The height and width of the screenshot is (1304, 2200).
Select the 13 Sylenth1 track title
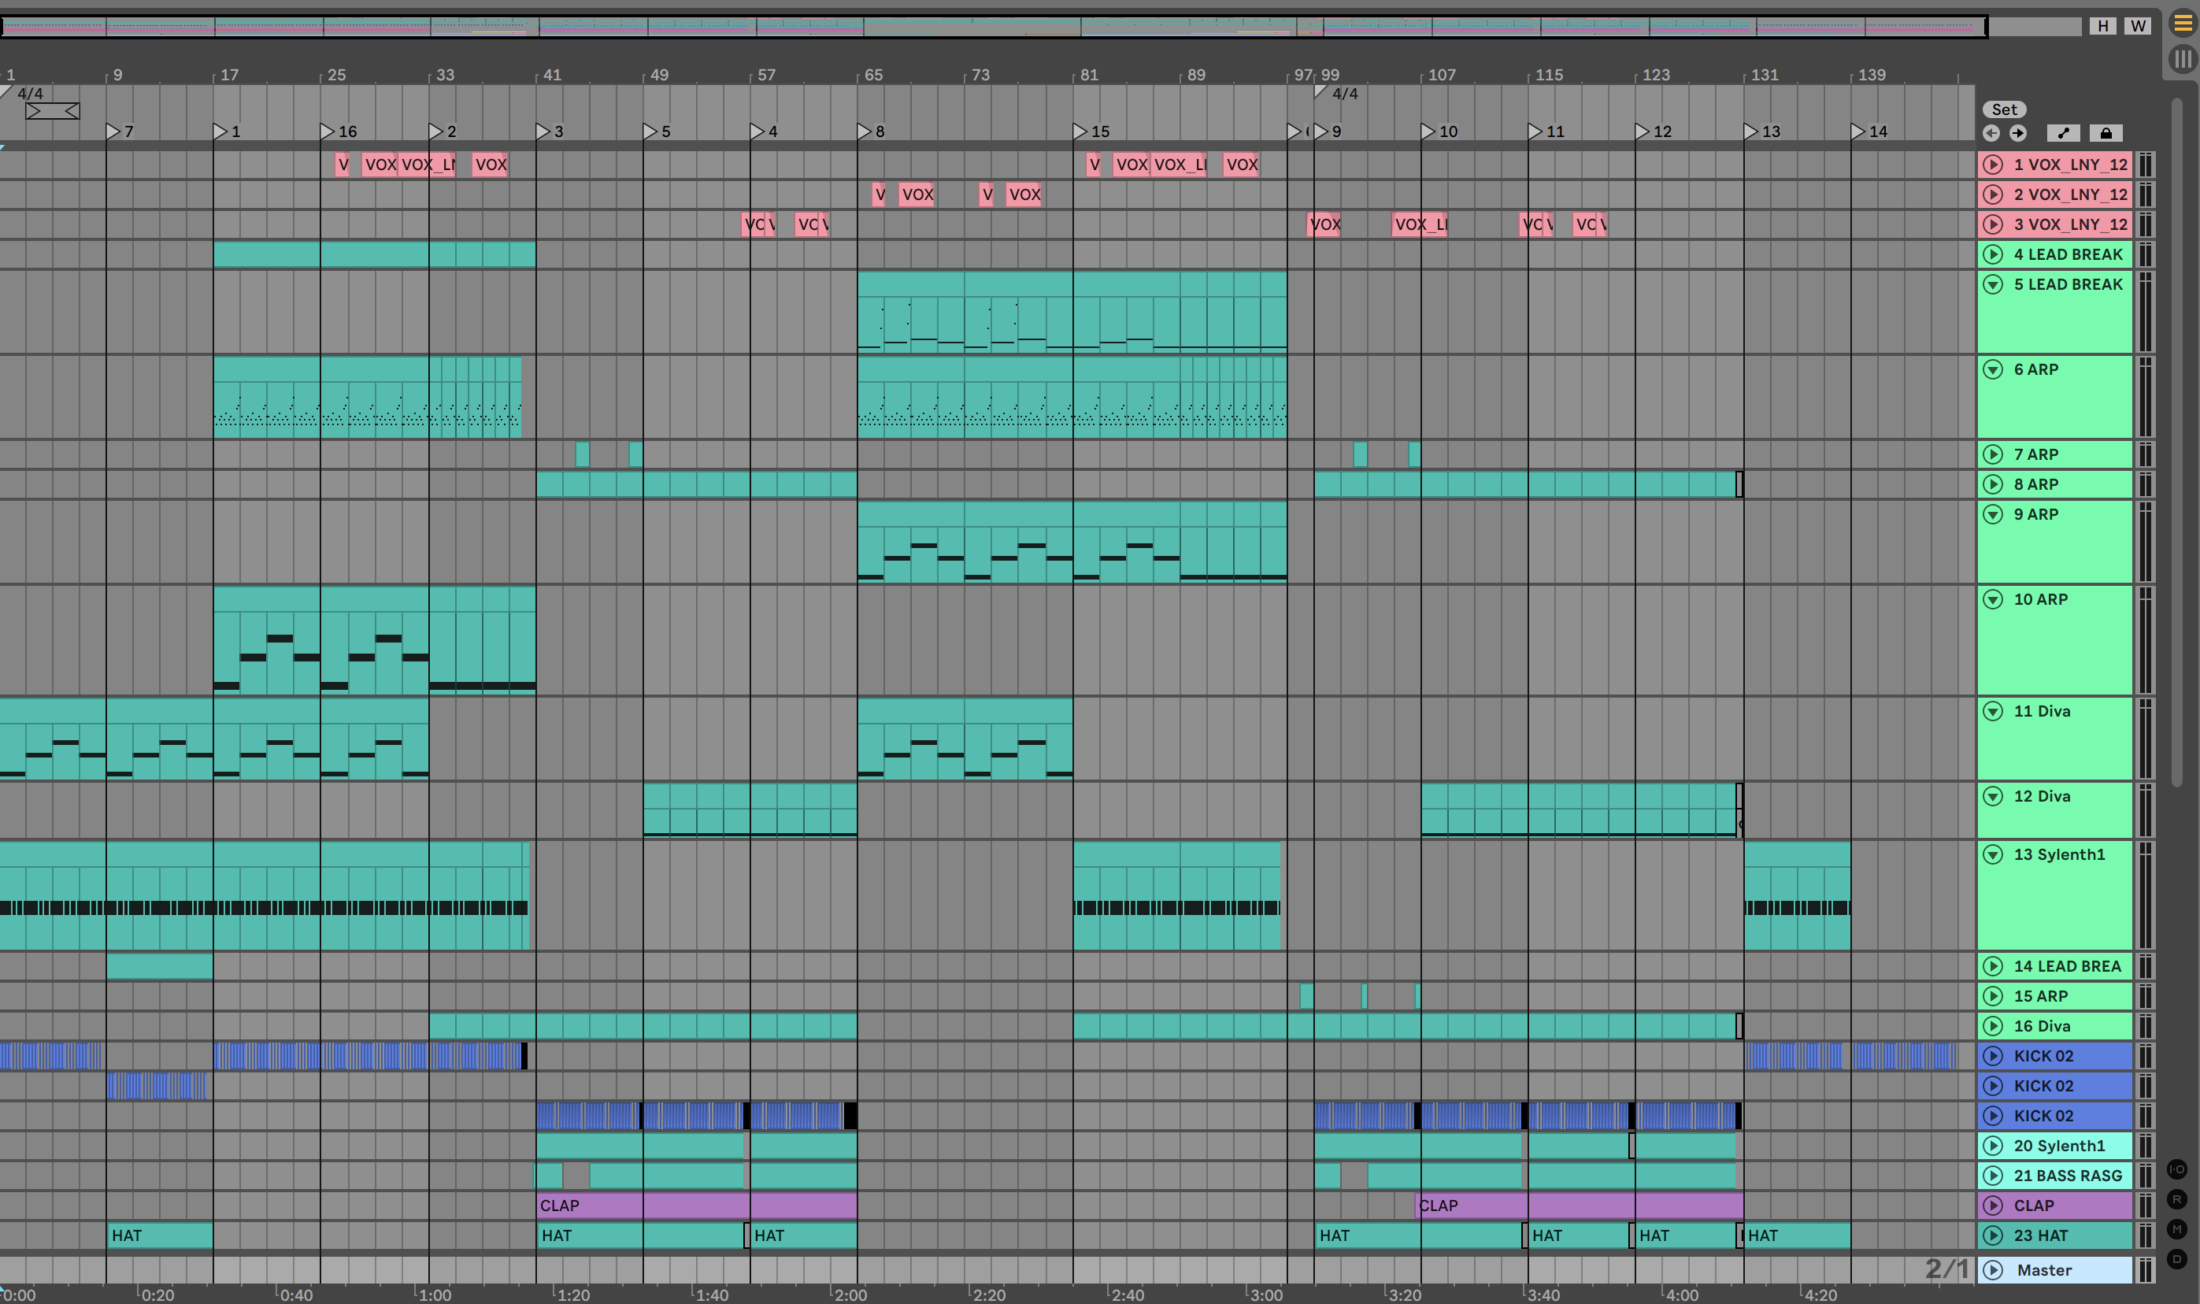[2059, 855]
